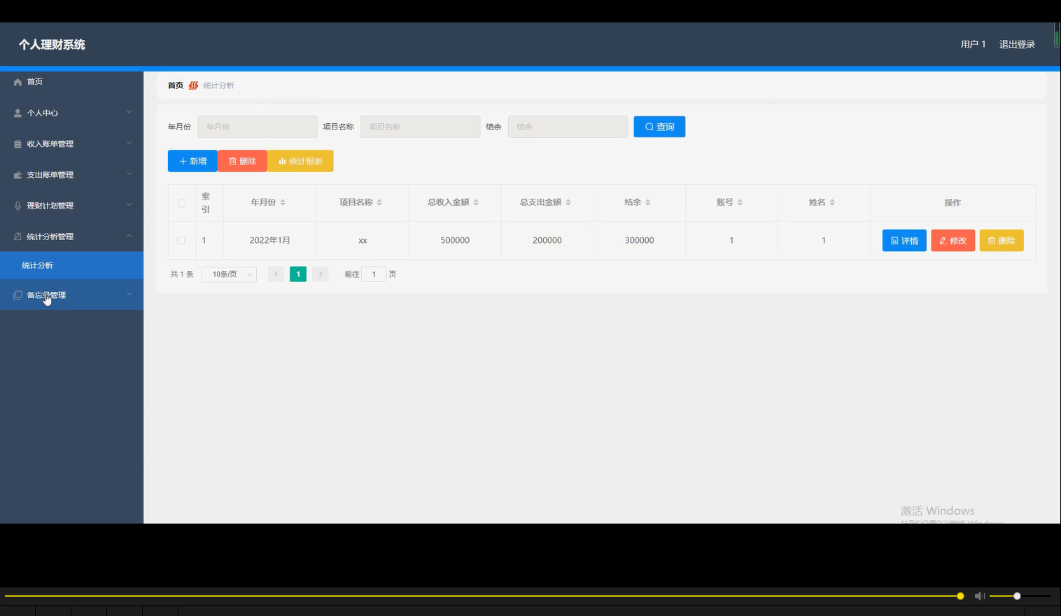Click the copy icon beside 备忘录管理
Viewport: 1061px width, 616px height.
tap(17, 295)
